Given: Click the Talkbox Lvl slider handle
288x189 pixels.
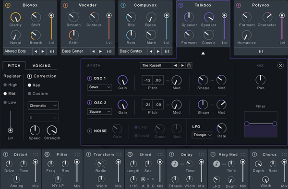Looking at the screenshot, I should point(224,15).
